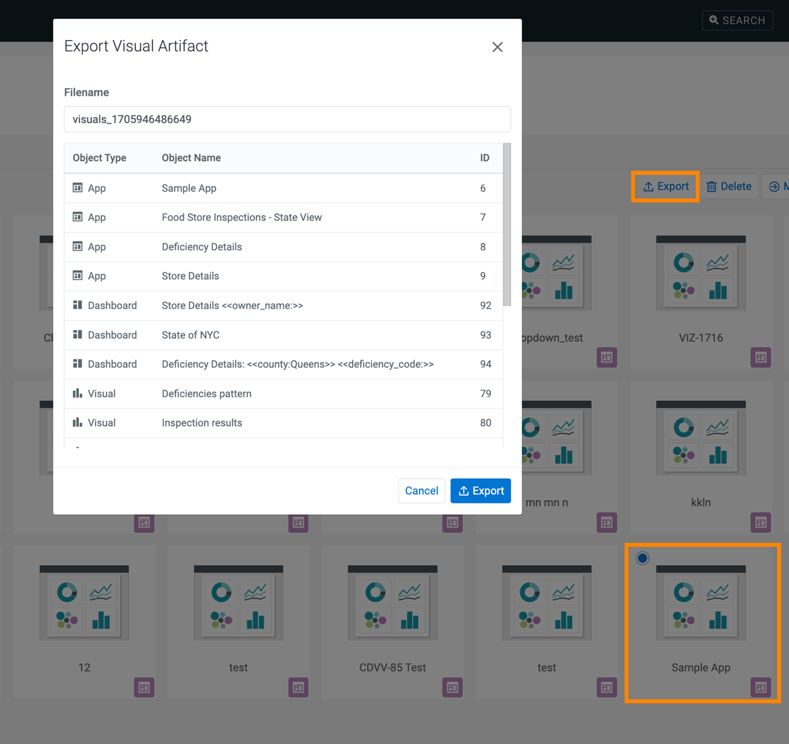Click the Object Name column header

pyautogui.click(x=191, y=158)
